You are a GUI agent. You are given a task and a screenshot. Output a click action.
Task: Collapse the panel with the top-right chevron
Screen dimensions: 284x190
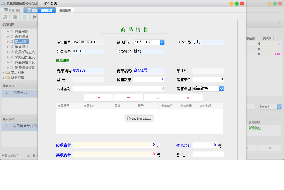pos(279,24)
